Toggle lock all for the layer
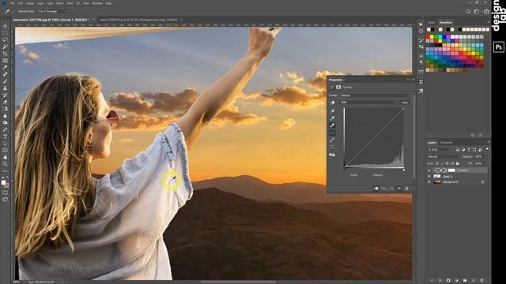The image size is (506, 284). [457, 163]
